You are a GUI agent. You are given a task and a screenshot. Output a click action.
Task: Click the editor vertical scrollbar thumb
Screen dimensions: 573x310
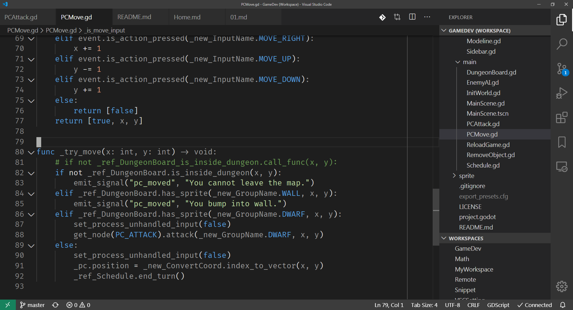[x=436, y=217]
